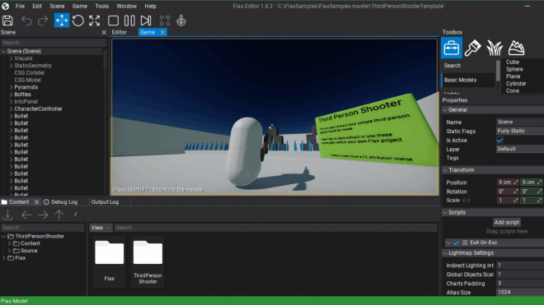
Task: Expand the Pyramids tree node
Action: pos(11,87)
